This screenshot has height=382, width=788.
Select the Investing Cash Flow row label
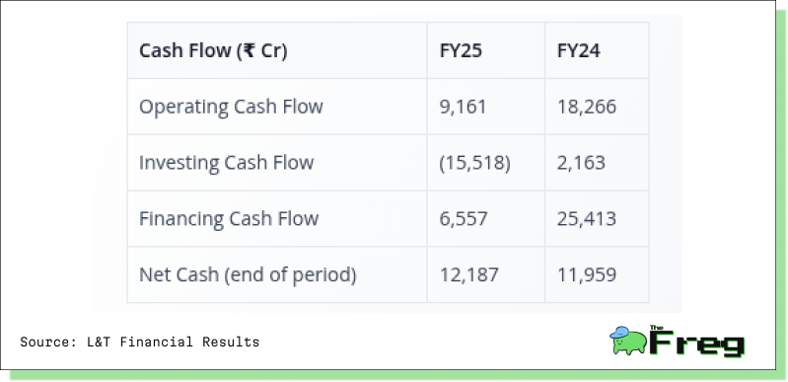(x=226, y=163)
